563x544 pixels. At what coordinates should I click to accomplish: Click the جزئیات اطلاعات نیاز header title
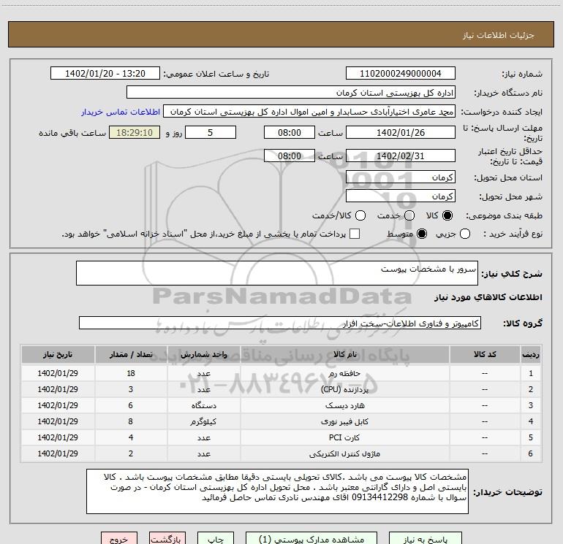[498, 35]
